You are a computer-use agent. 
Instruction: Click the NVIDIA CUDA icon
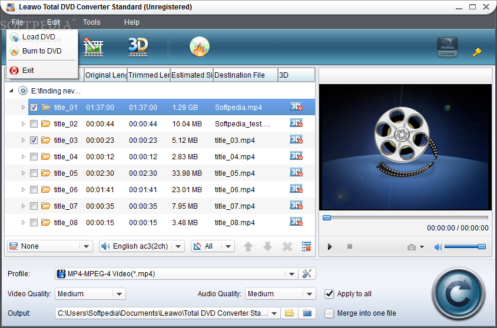point(447,48)
